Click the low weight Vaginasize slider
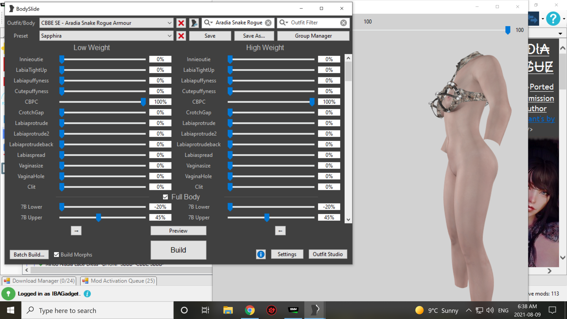The image size is (567, 319). point(102,166)
